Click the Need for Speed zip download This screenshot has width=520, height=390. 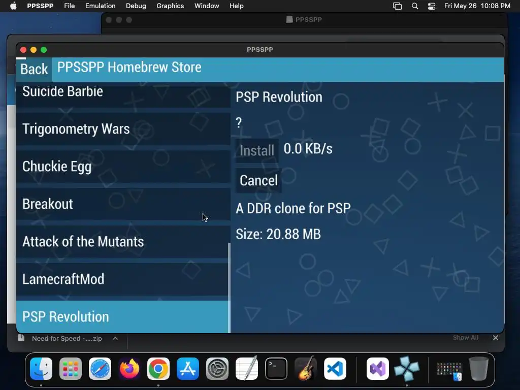pyautogui.click(x=67, y=338)
